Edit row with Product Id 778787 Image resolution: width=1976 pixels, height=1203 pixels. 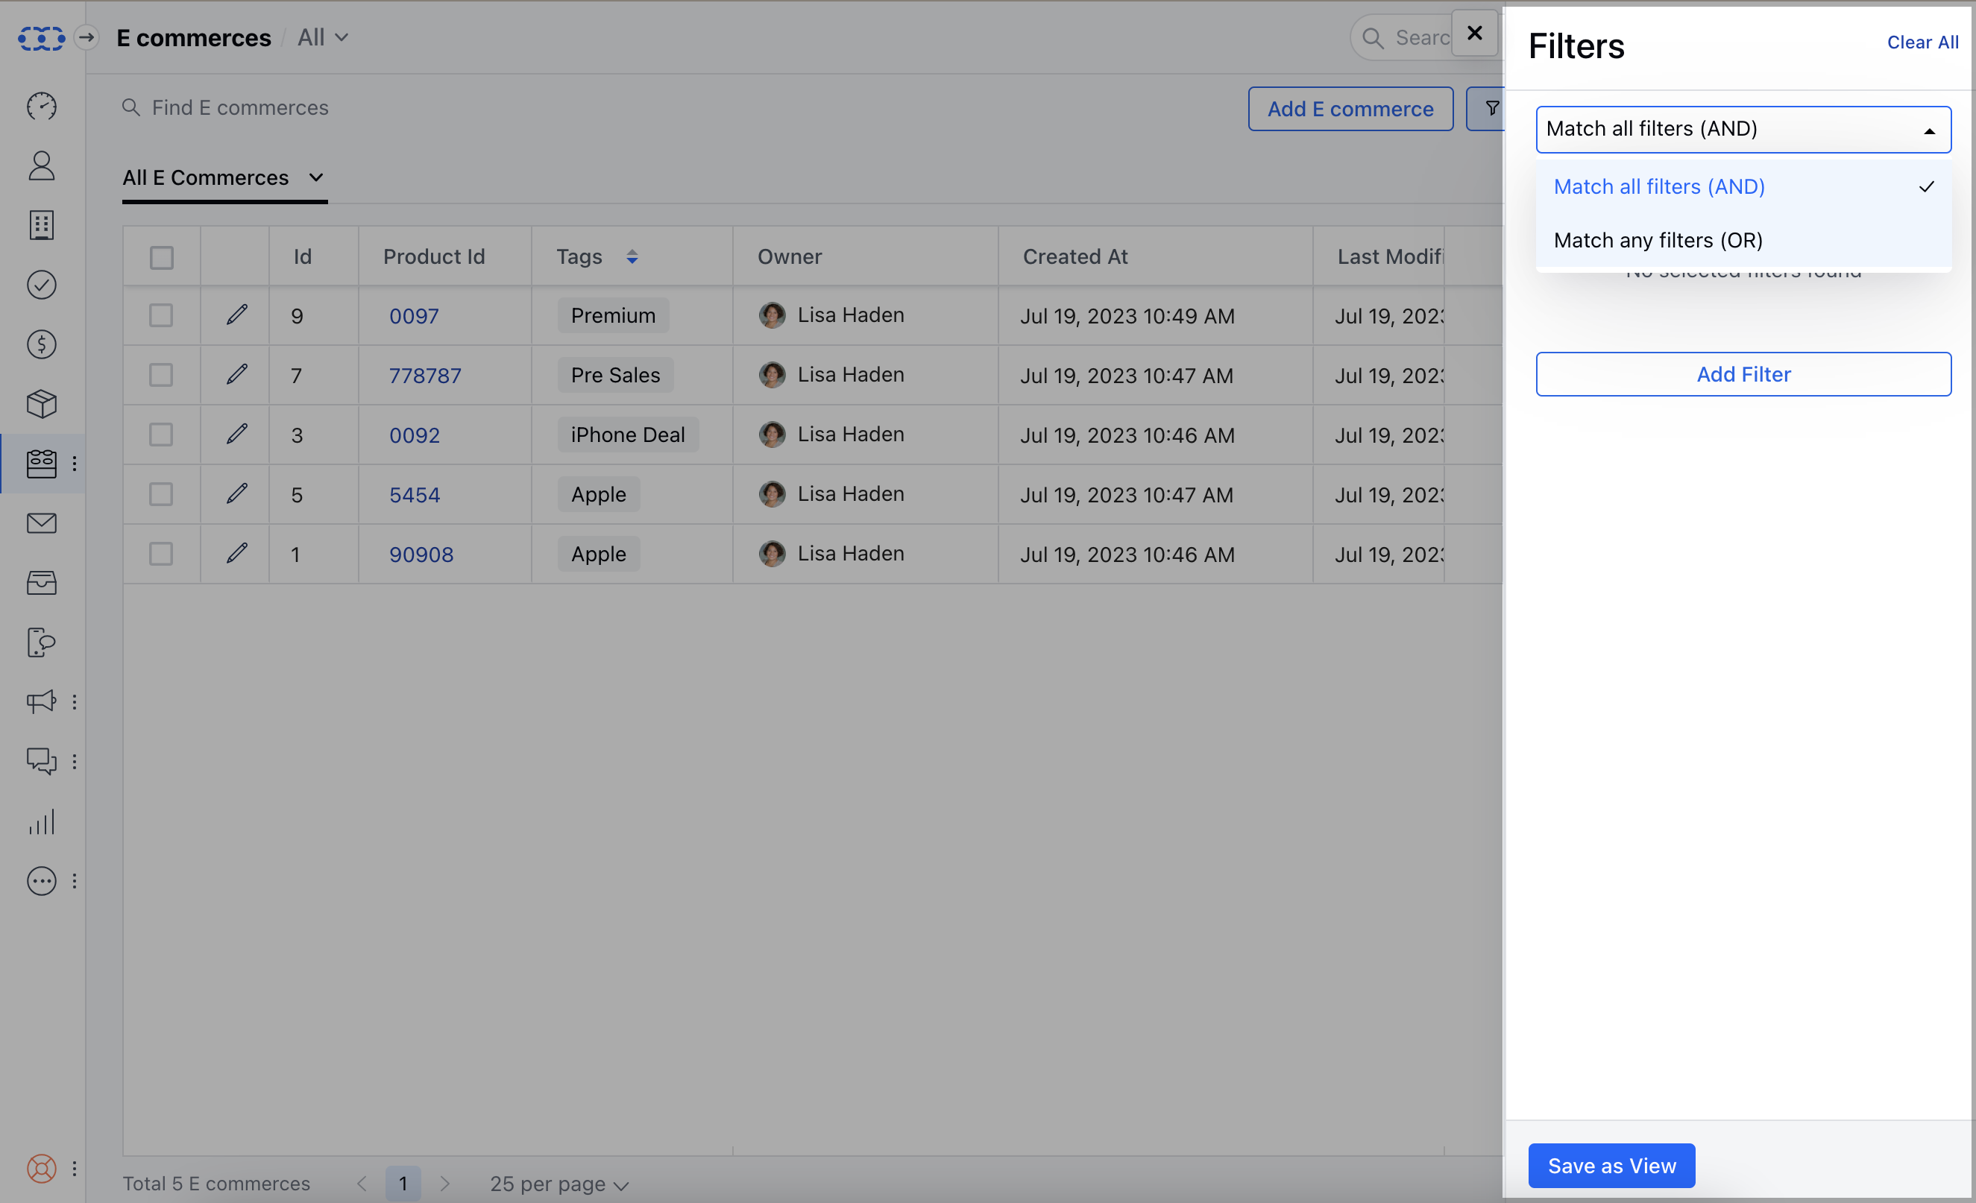pyautogui.click(x=236, y=374)
